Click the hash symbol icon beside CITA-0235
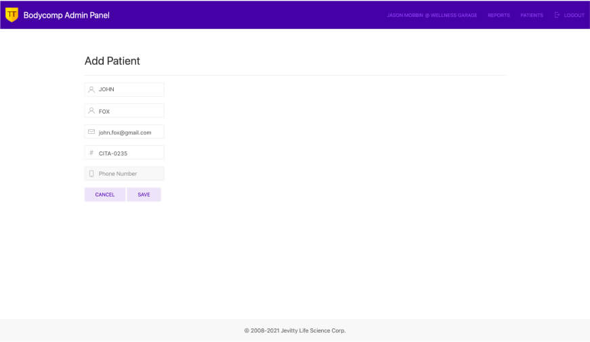 click(91, 153)
